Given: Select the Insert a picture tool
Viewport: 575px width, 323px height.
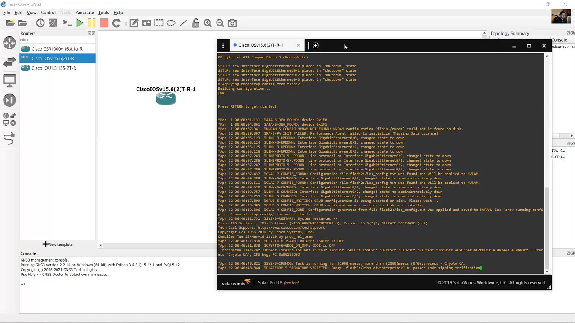Looking at the screenshot, I should tap(146, 23).
